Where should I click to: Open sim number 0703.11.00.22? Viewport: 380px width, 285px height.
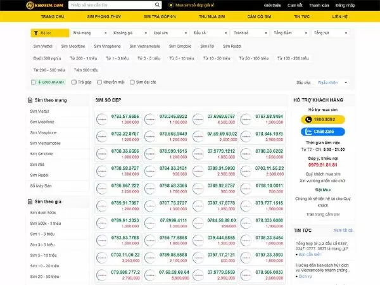pos(125,255)
